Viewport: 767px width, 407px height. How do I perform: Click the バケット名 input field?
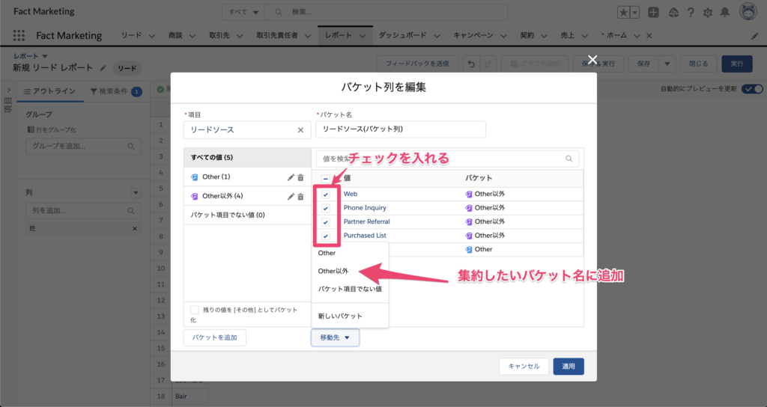point(401,129)
